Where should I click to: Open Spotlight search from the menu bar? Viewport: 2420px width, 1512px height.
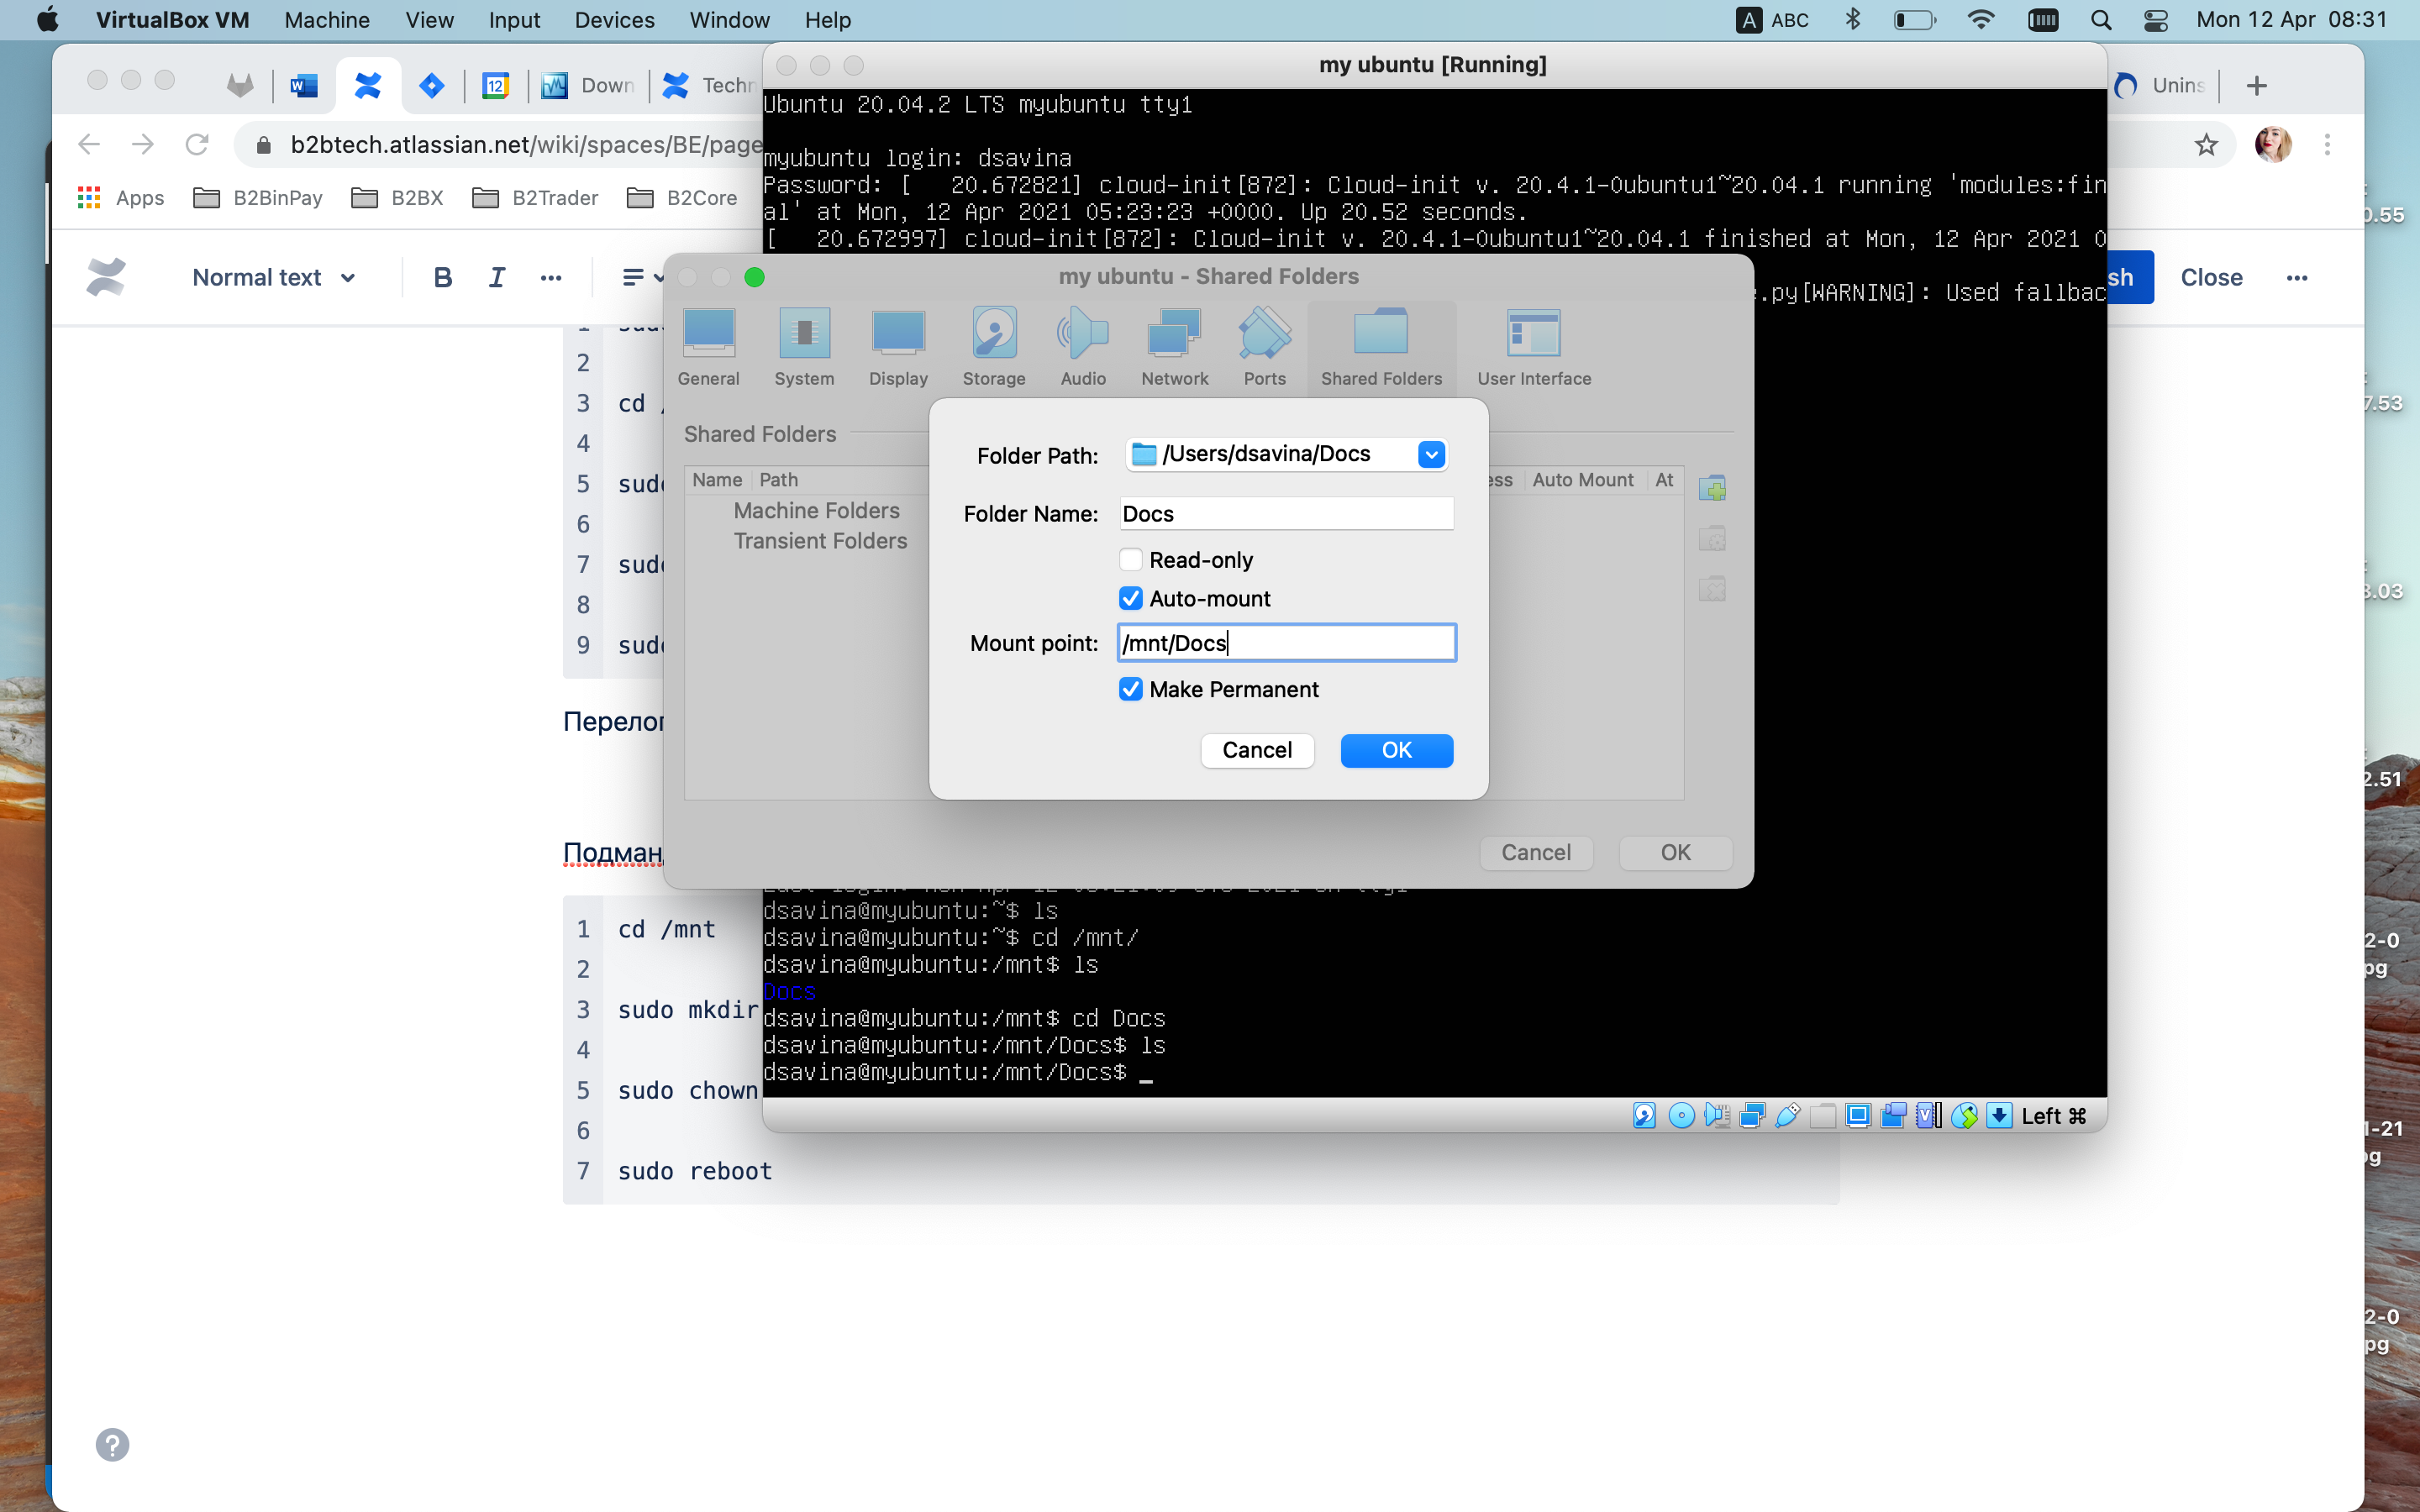[x=2100, y=20]
